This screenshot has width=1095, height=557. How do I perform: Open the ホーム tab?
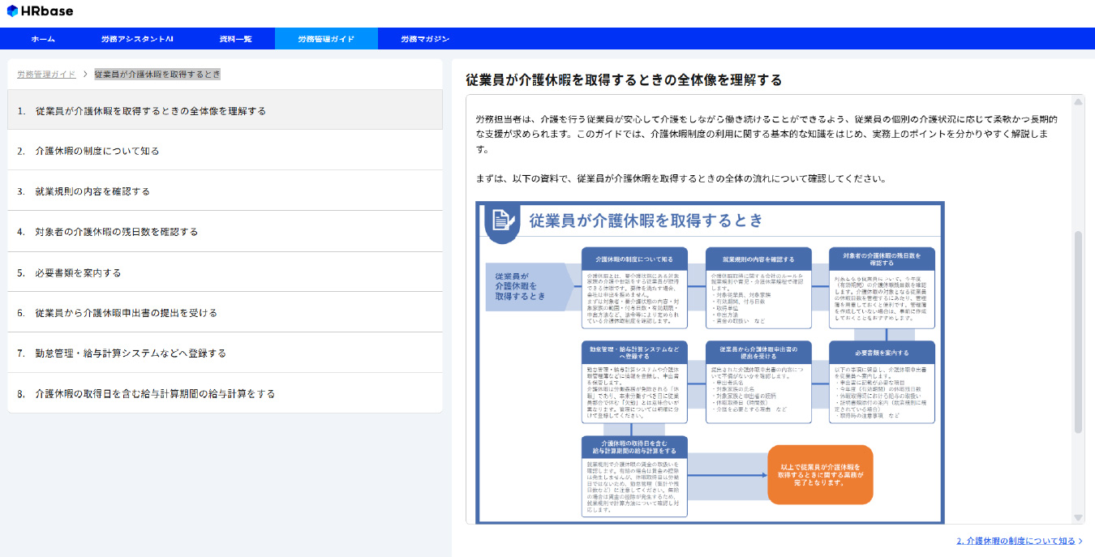click(43, 39)
